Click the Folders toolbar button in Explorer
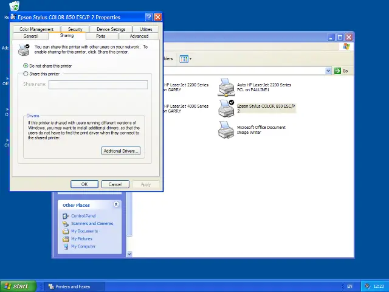This screenshot has width=389, height=292. pyautogui.click(x=168, y=59)
